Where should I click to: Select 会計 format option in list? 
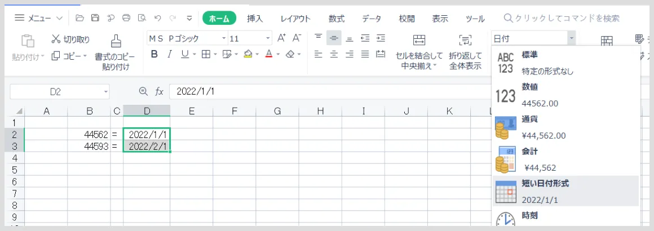tap(565, 159)
